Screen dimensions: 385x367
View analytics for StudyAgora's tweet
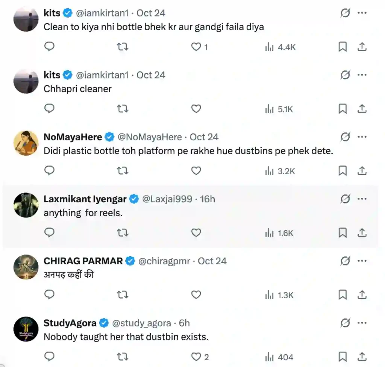279,357
